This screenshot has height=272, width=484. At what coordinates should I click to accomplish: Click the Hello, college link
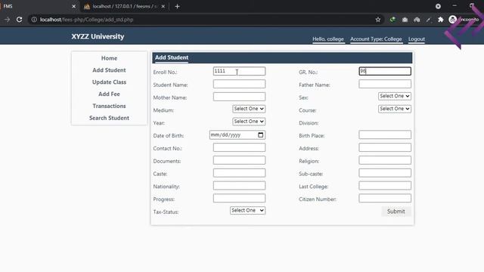click(x=328, y=39)
